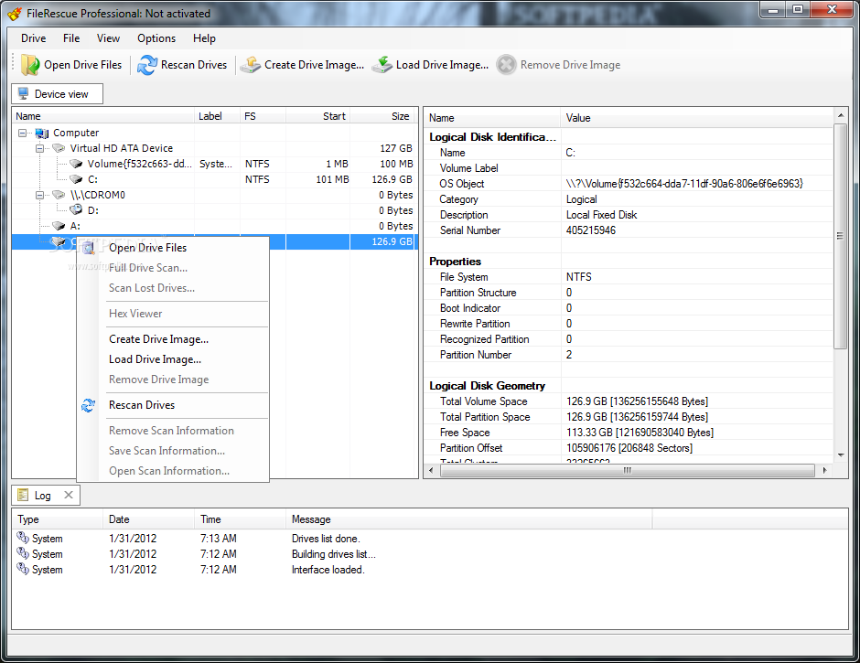
Task: Collapse the Computer tree node
Action: (23, 133)
